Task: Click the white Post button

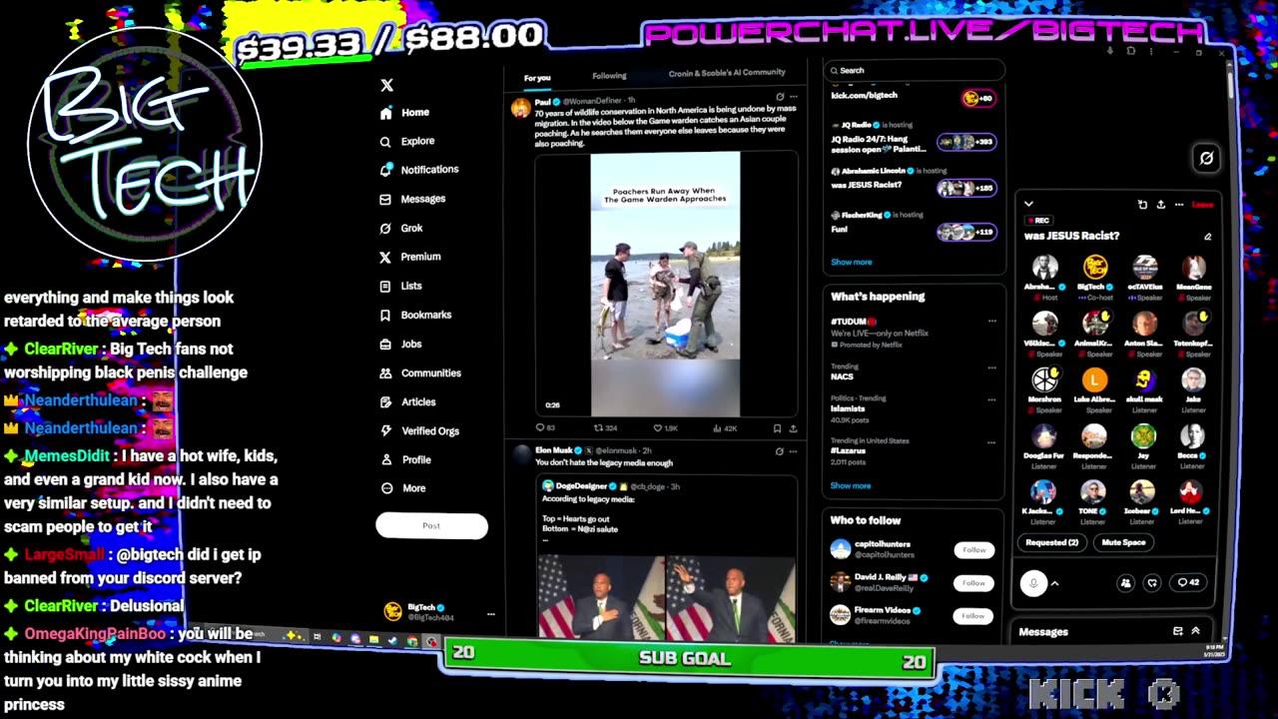Action: tap(431, 525)
